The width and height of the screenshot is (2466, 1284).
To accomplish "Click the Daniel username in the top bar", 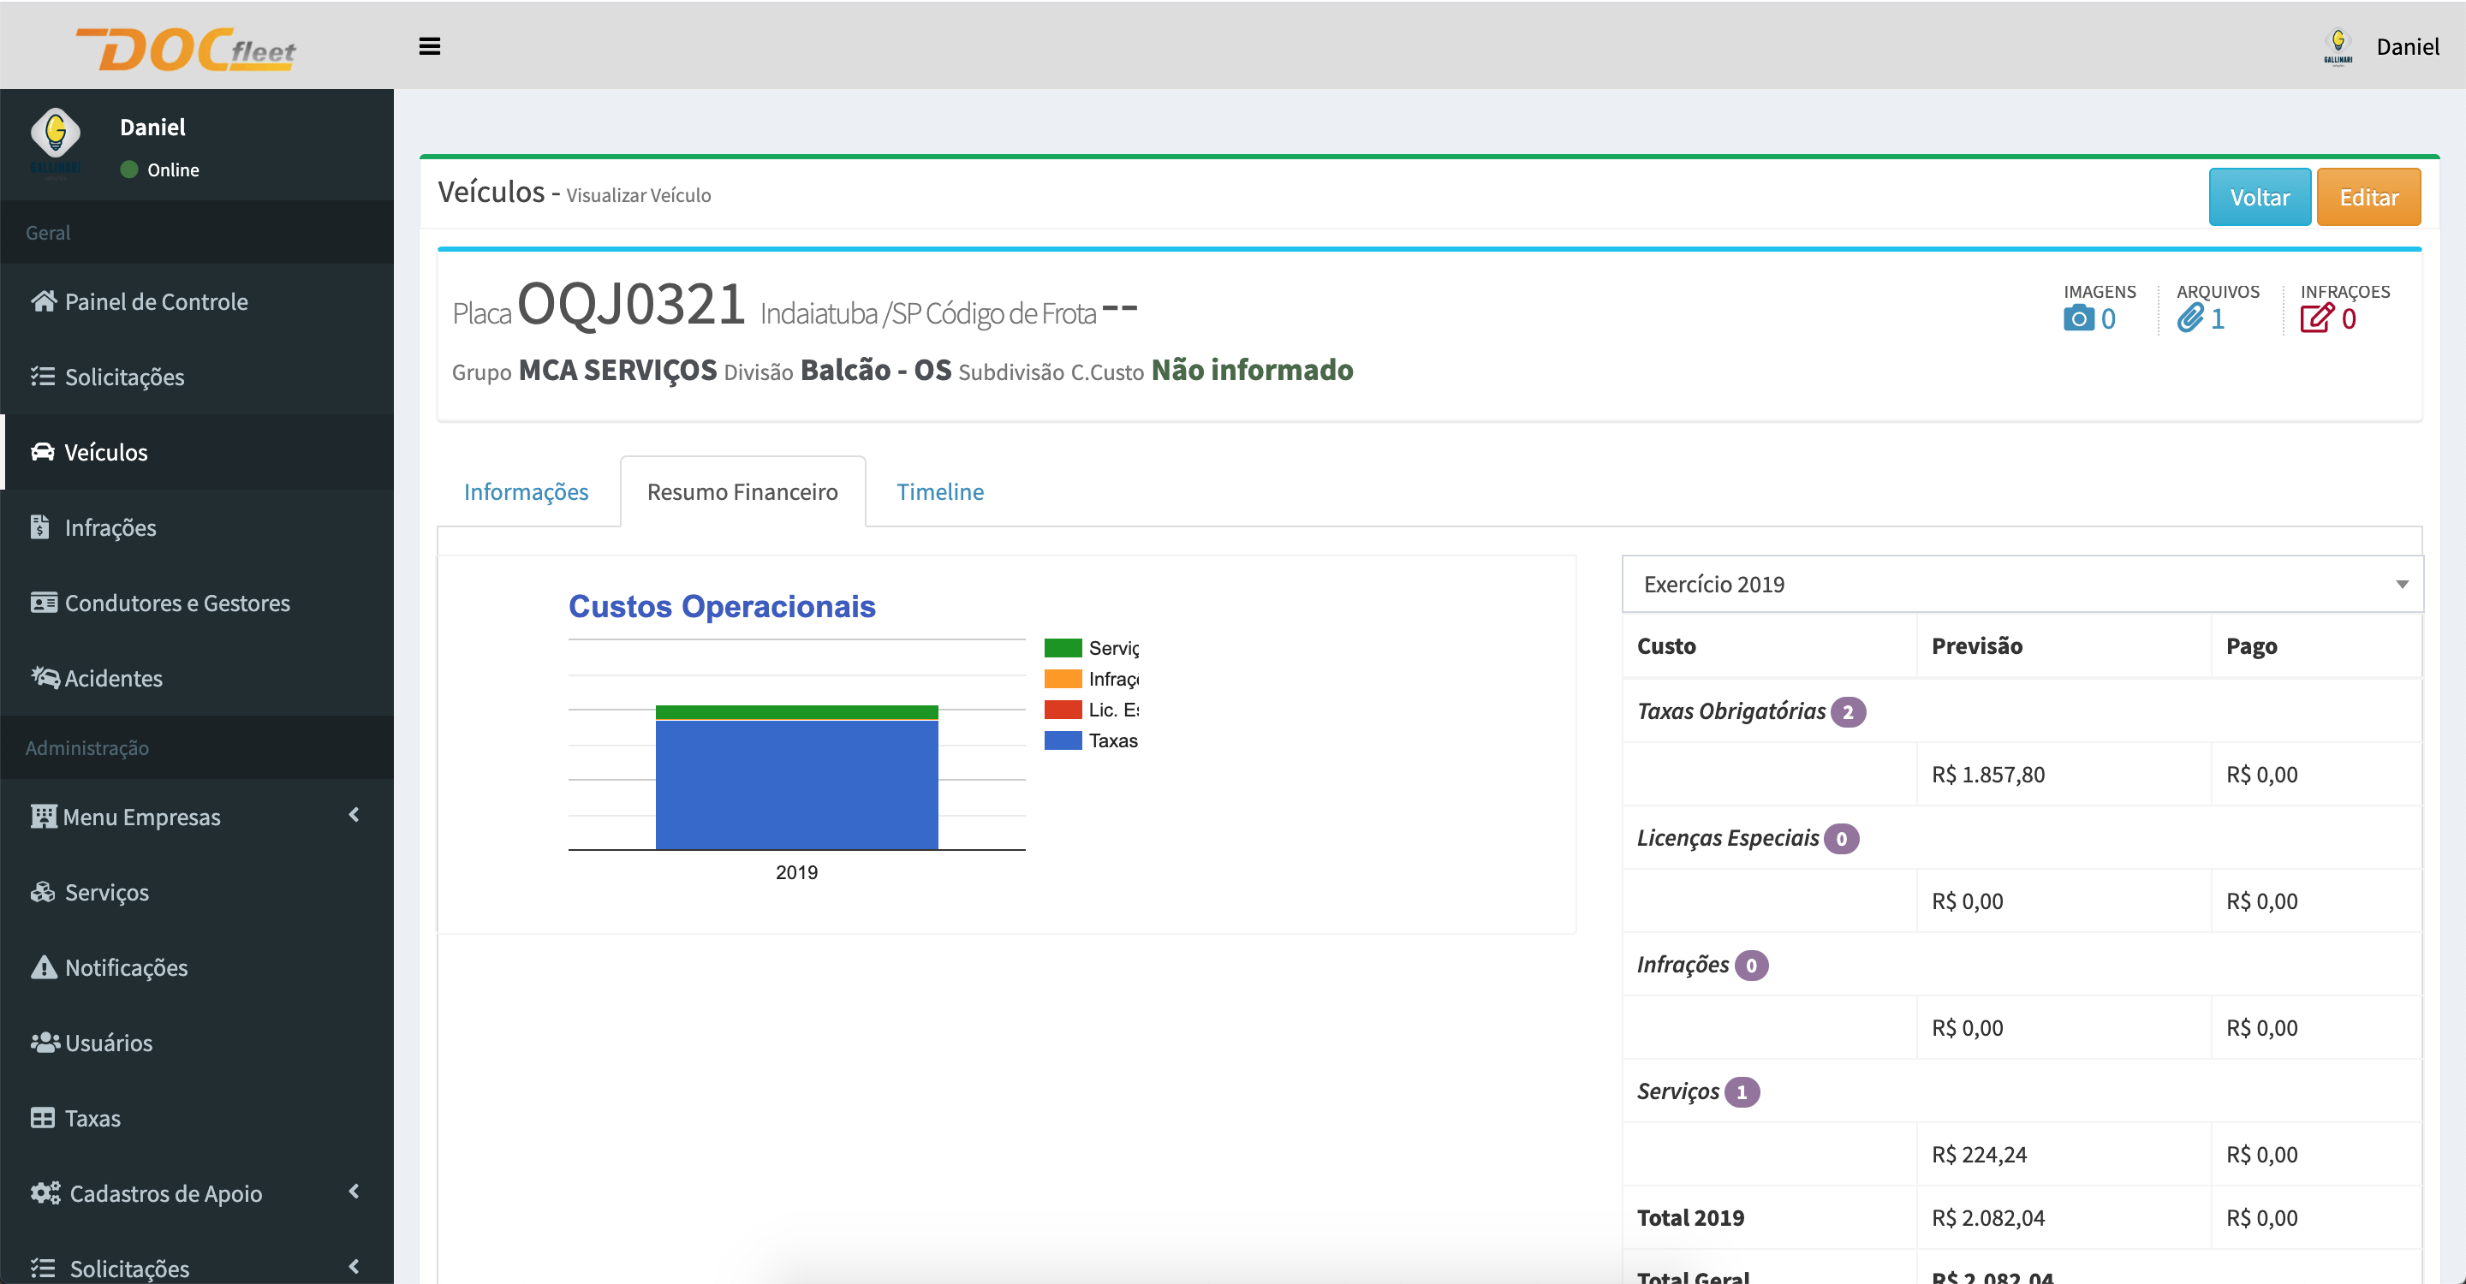I will point(2408,47).
